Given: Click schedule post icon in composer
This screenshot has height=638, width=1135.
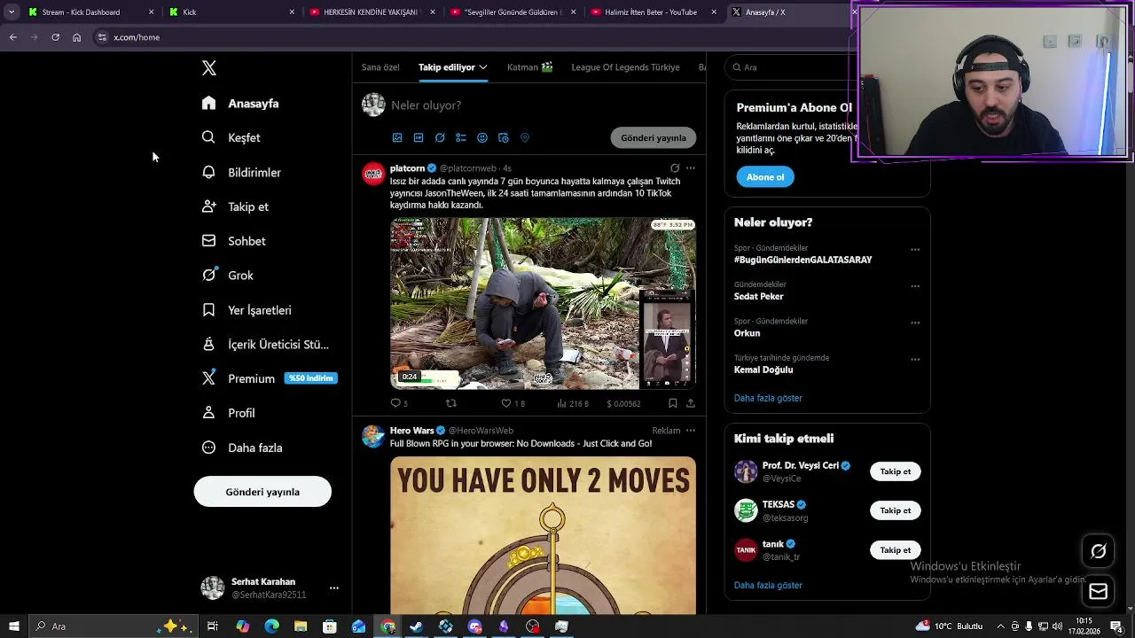Looking at the screenshot, I should coord(504,137).
